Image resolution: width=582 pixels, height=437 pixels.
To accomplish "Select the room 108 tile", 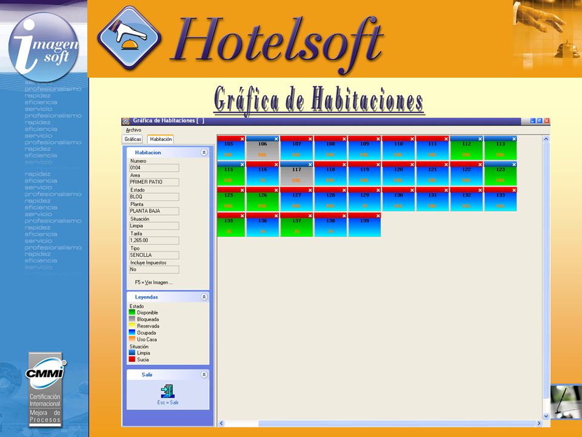I will (330, 148).
